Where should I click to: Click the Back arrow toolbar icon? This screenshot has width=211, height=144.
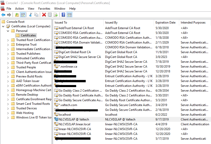(3, 15)
